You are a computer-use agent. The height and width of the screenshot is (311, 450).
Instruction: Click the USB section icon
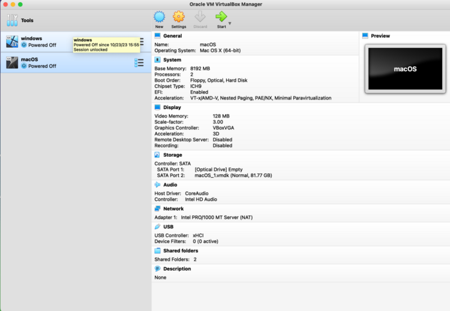click(x=158, y=227)
